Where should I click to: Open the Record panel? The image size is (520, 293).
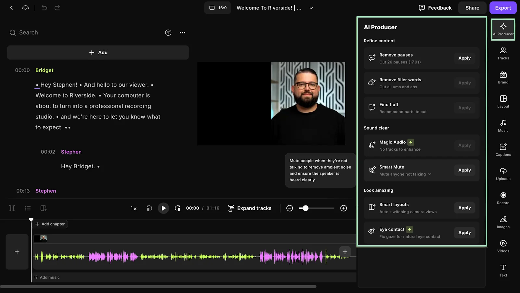503,197
